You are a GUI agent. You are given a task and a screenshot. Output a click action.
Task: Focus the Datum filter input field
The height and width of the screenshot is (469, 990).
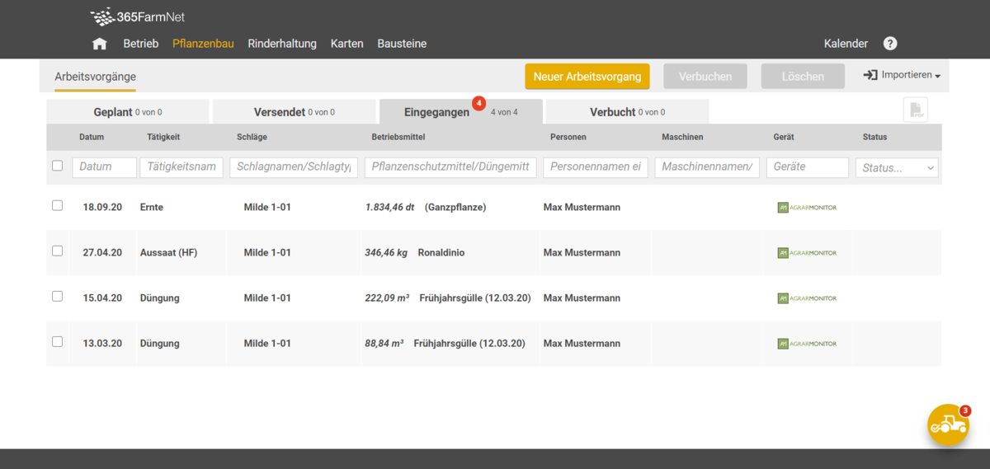(104, 167)
